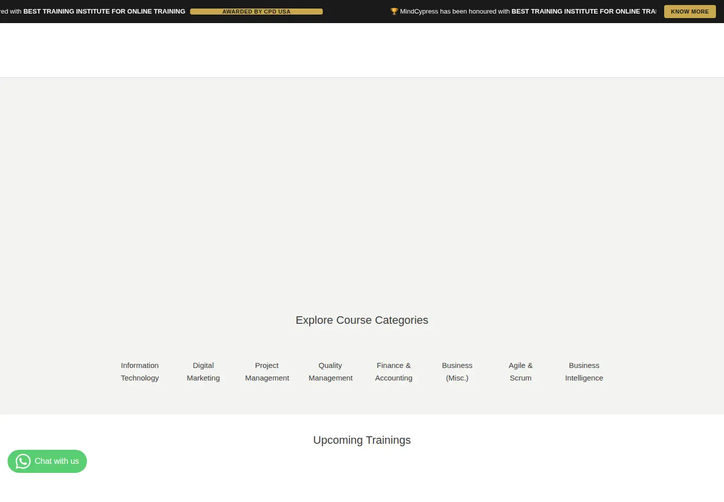Viewport: 724px width, 502px height.
Task: Open Information Technology category
Action: click(140, 371)
